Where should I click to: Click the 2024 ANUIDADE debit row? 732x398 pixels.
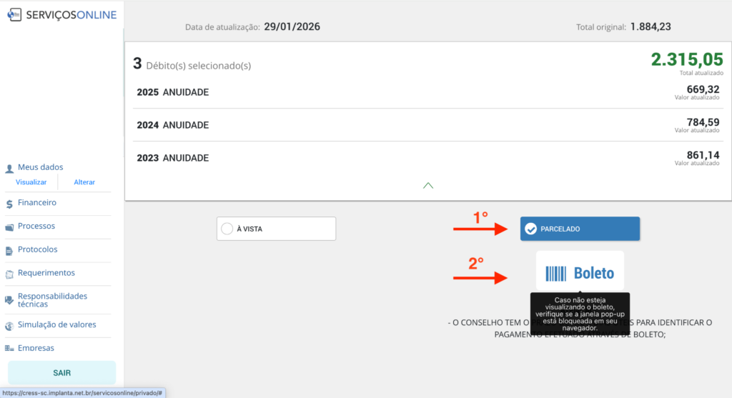427,125
